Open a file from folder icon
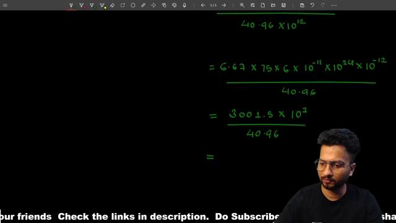Screen dimensions: 396x223 pos(273,5)
